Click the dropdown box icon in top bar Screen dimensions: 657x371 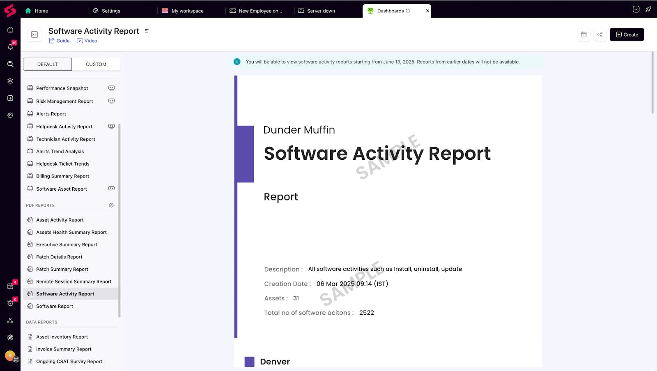click(x=636, y=9)
